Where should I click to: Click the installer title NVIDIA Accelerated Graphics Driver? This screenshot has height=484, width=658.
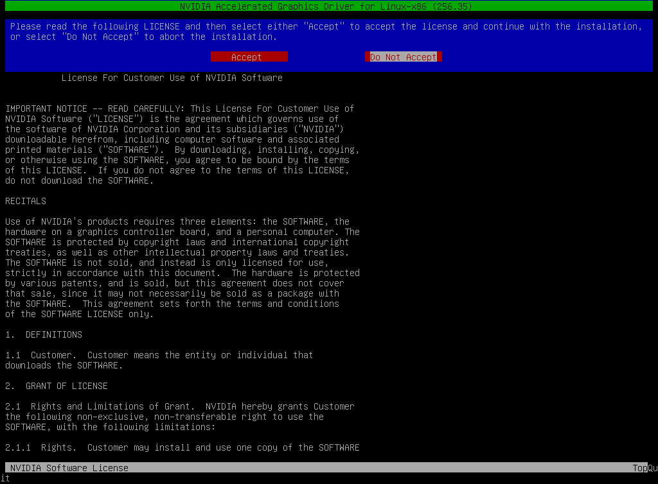326,6
